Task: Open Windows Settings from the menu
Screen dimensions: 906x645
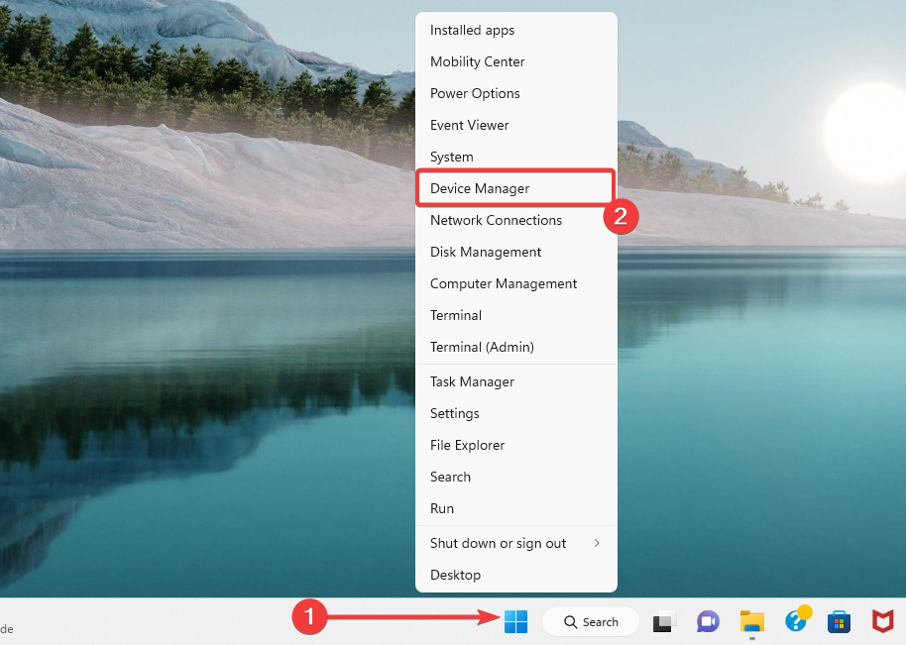Action: point(454,413)
